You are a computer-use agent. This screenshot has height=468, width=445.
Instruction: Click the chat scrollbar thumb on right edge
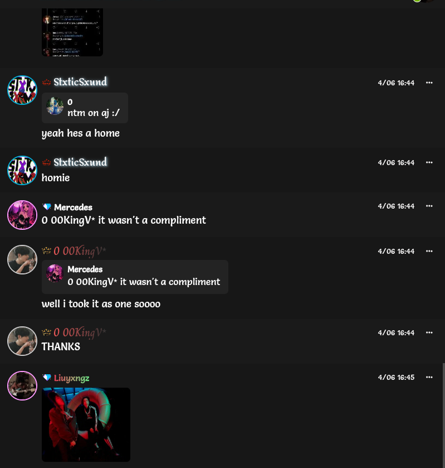(x=443, y=415)
